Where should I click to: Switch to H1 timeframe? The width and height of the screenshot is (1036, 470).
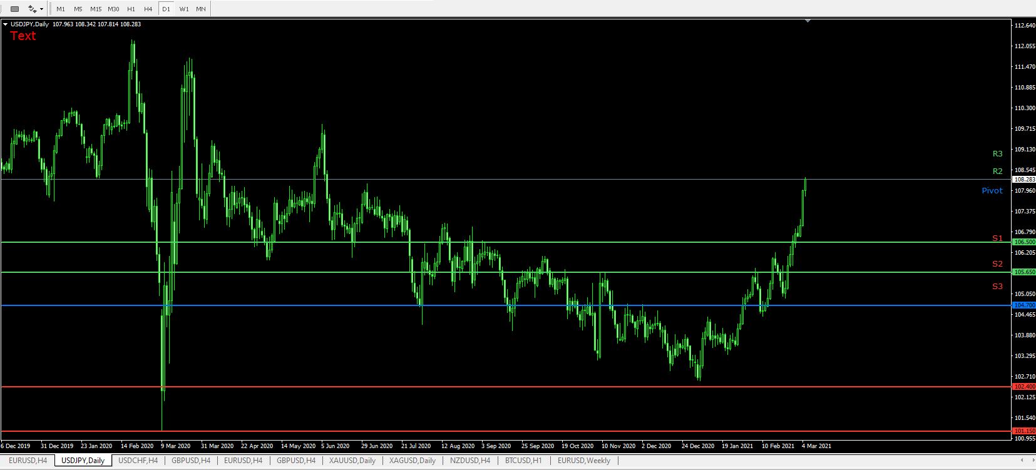[x=131, y=9]
